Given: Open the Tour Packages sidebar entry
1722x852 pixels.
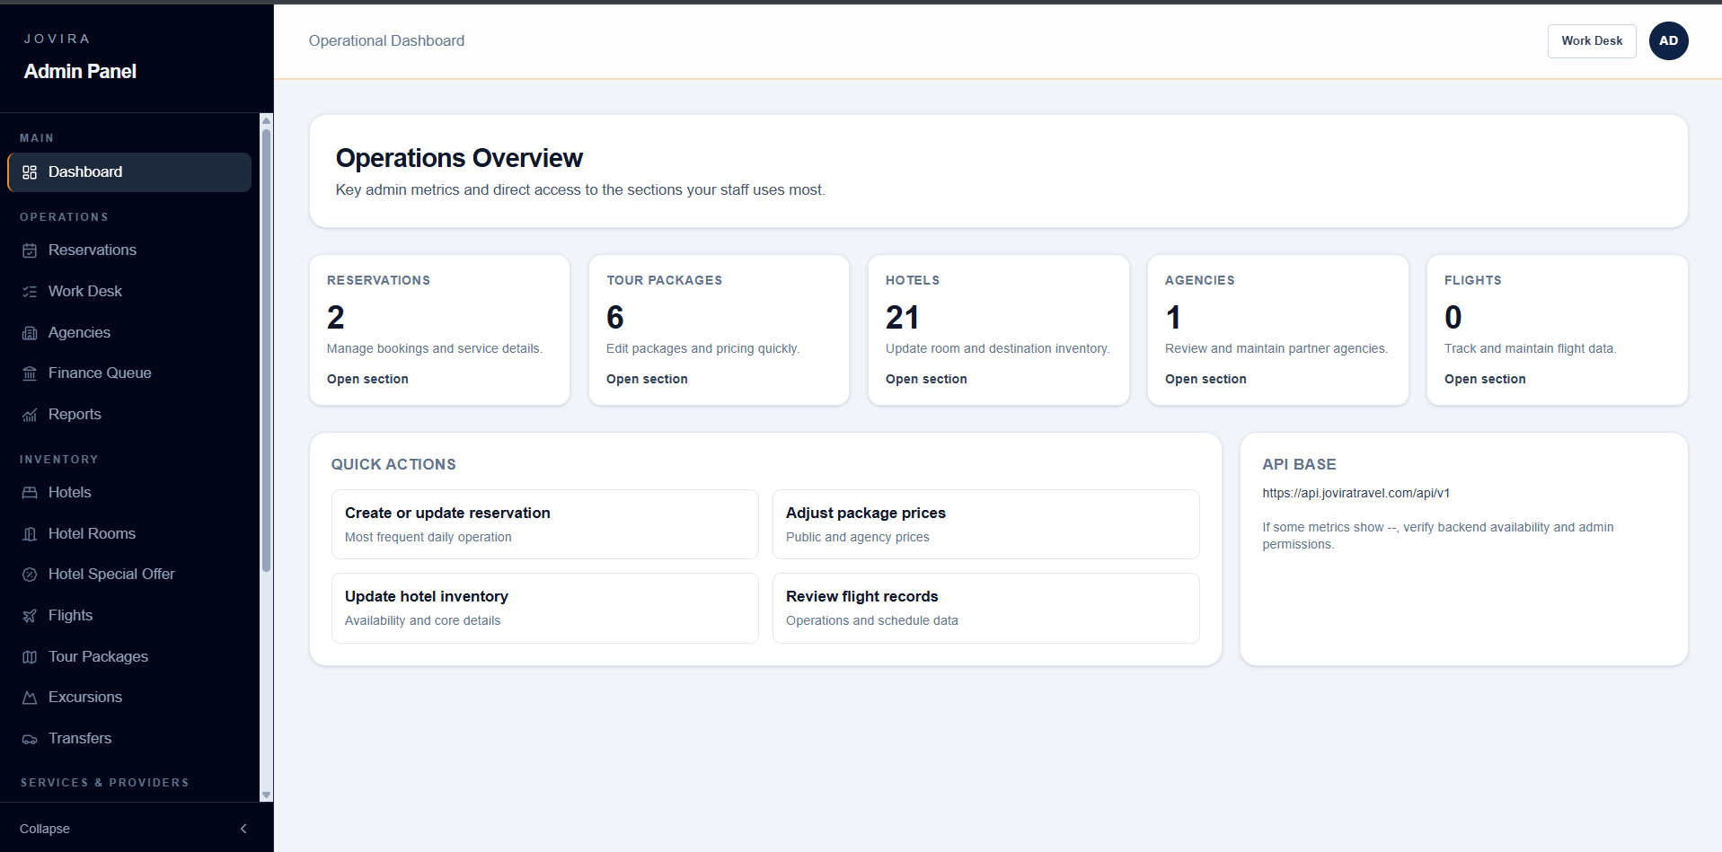Looking at the screenshot, I should 129,657.
